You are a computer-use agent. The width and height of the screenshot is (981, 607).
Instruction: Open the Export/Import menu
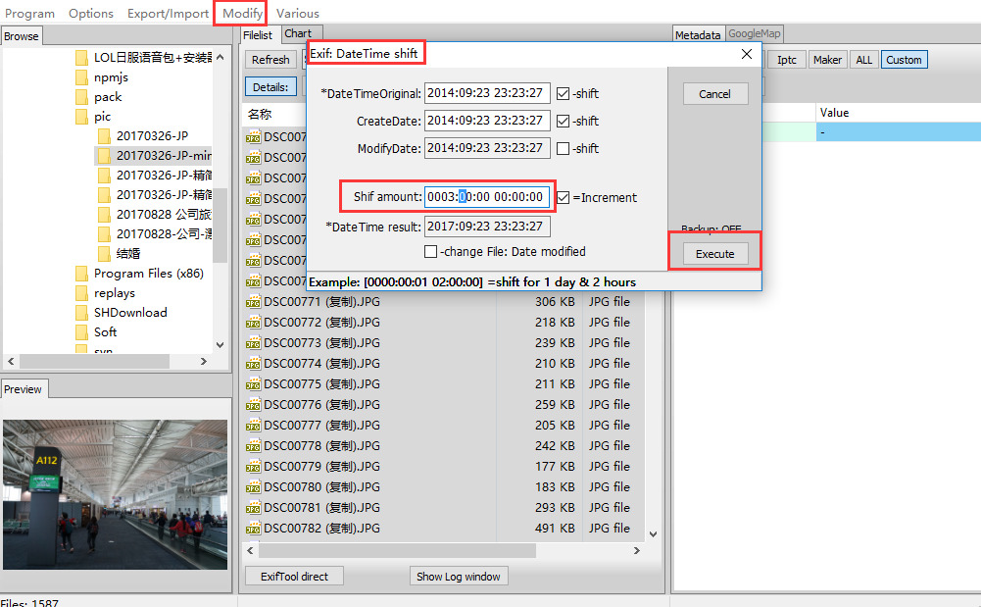click(168, 13)
